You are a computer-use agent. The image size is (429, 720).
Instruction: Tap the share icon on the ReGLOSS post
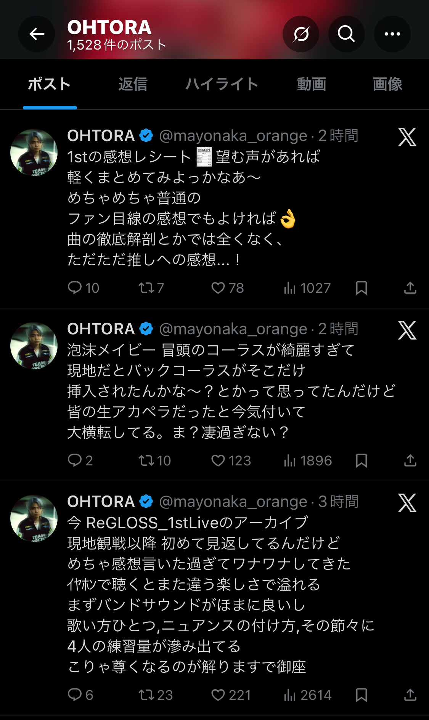pos(410,695)
